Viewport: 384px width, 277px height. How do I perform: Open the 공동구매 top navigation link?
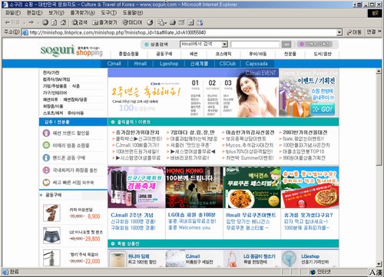[164, 54]
